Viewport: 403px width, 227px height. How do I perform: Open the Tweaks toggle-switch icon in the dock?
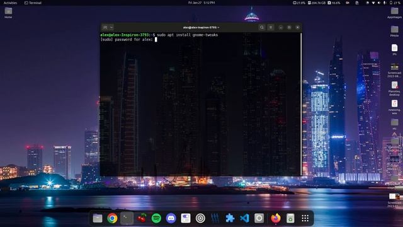click(186, 218)
